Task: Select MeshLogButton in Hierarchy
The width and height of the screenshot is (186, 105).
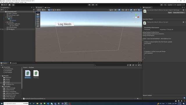Action: (x=15, y=24)
